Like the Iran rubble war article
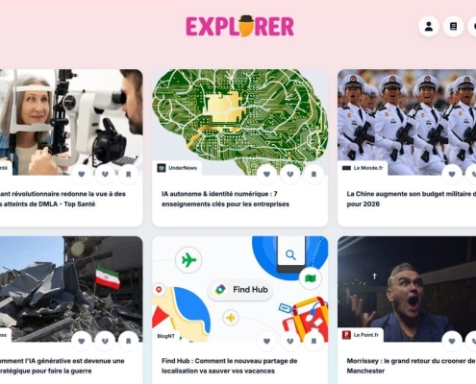 (82, 341)
